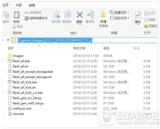The height and width of the screenshot is (129, 160).
Task: Click 复制路径 in the ribbon
Action: coord(33,13)
